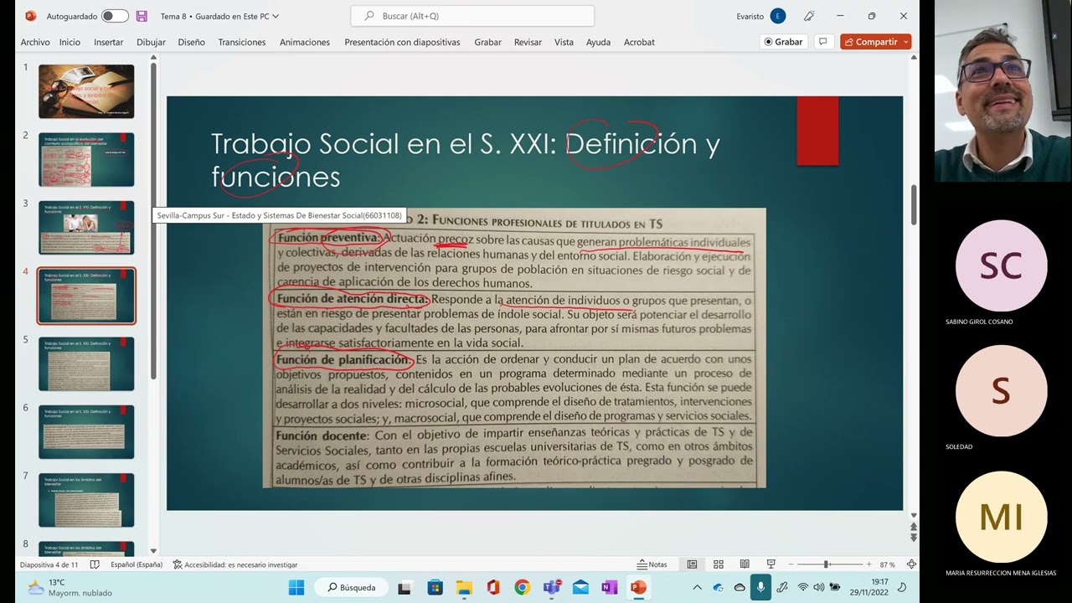Viewport: 1072px width, 603px height.
Task: Select slide 1 thumbnail
Action: 86,91
